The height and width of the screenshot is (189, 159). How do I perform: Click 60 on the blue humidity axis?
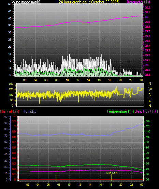coord(6,142)
